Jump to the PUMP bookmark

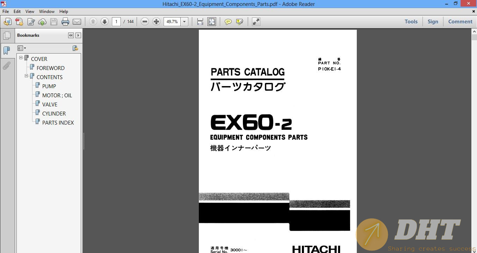(x=49, y=86)
